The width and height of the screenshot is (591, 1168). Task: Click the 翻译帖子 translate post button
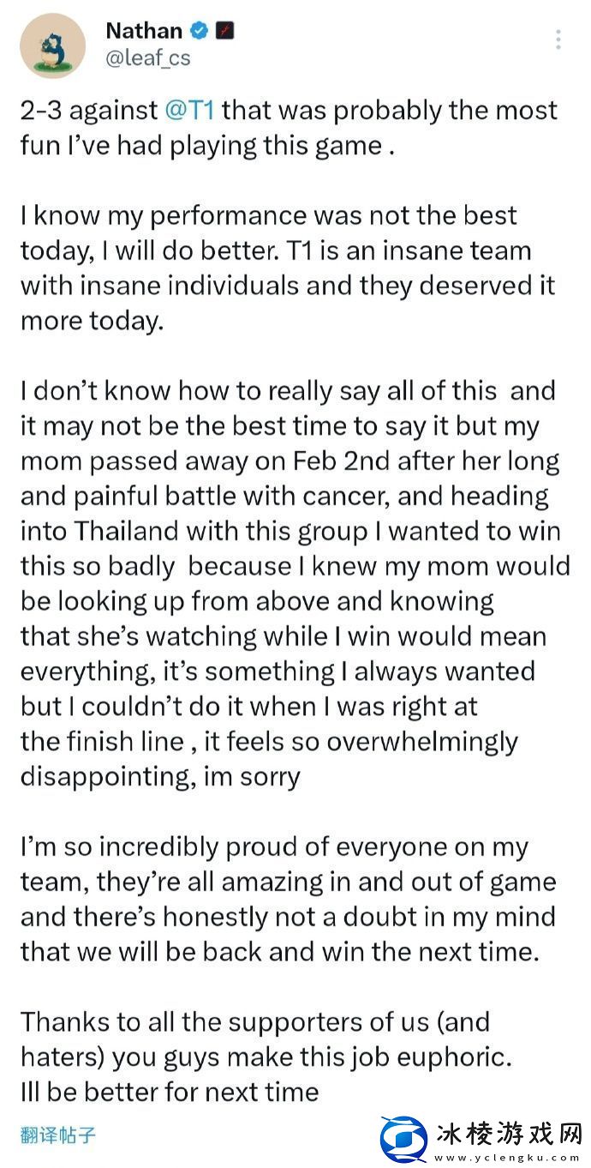point(58,1135)
